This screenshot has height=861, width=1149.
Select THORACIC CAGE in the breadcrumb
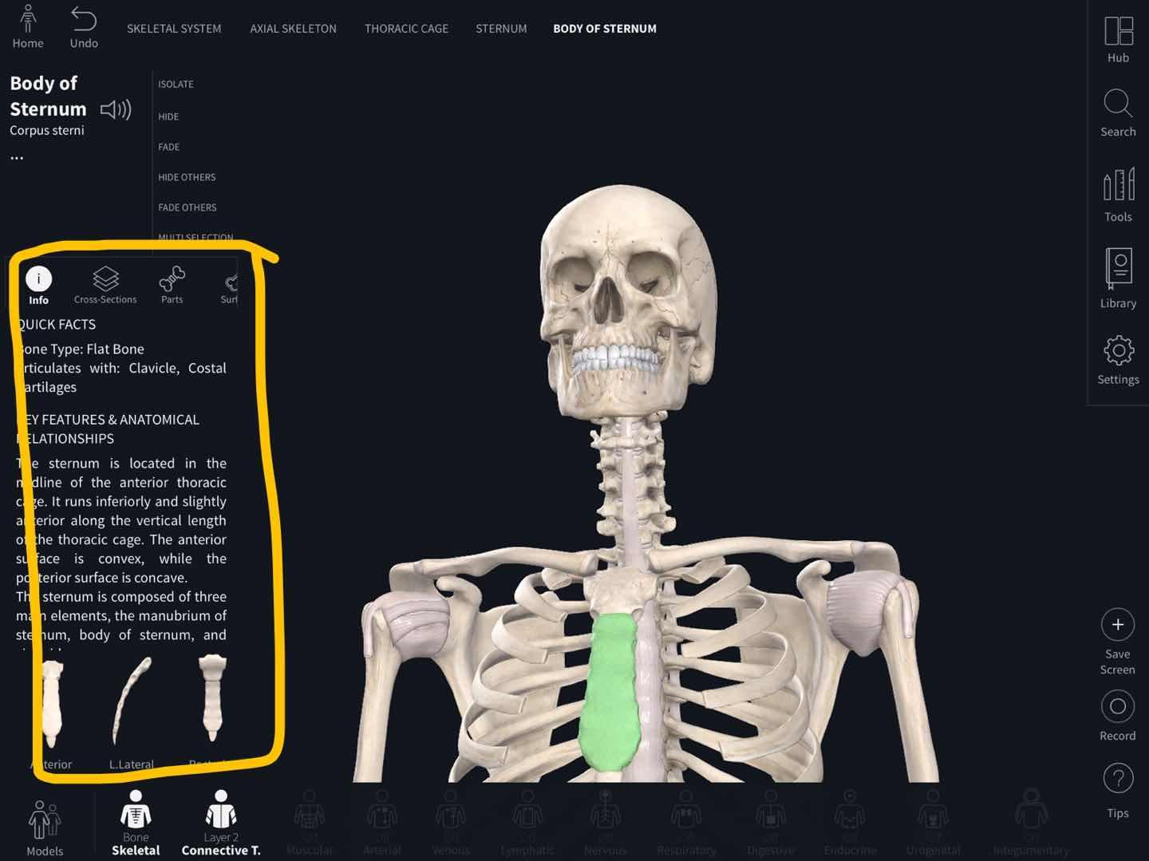click(406, 29)
